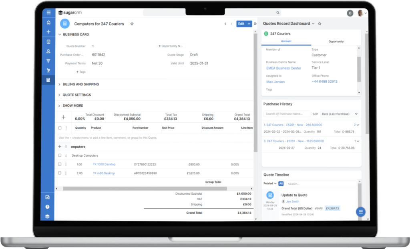Go to the next quote record
410x249 pixels.
coord(231,24)
